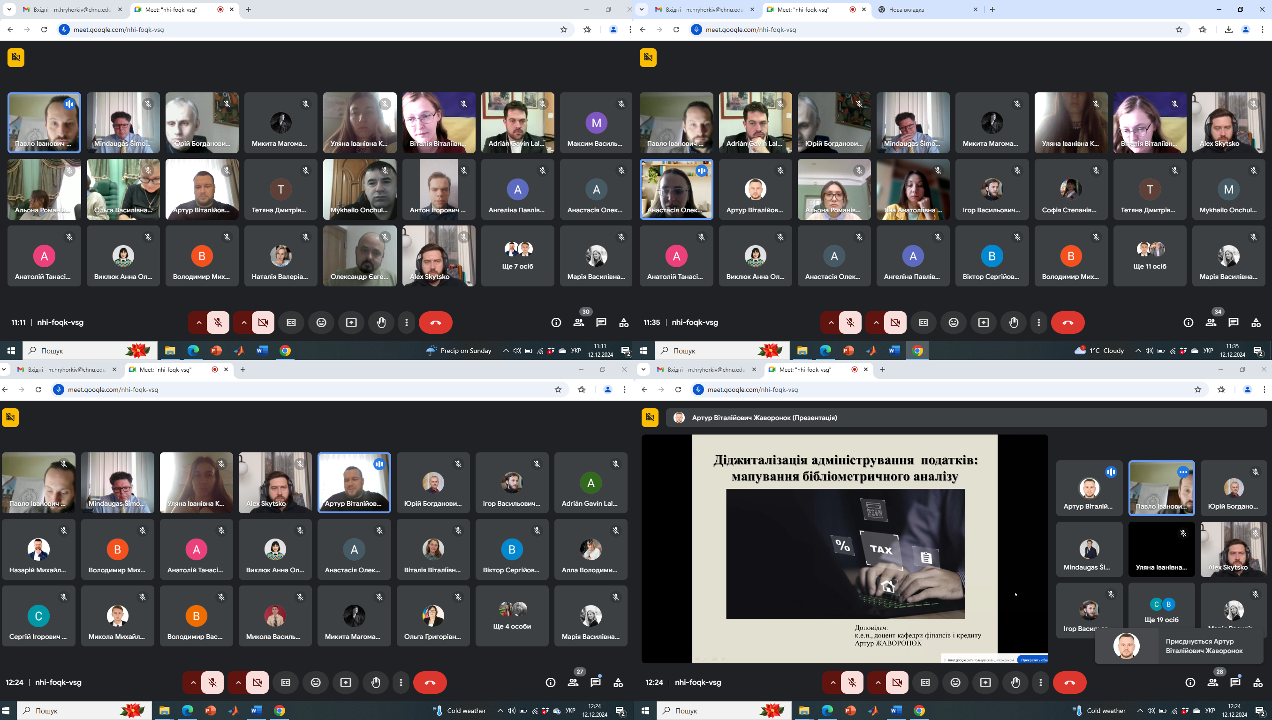The height and width of the screenshot is (720, 1272).
Task: Unmute the microphone in the 11:11 meeting window
Action: [218, 322]
